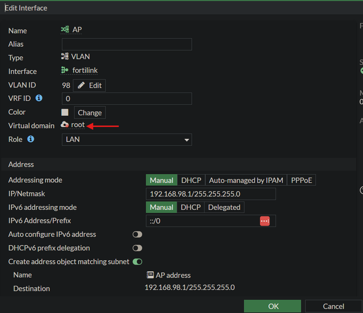Choose PPPoE addressing mode
The image size is (363, 313).
pos(302,180)
